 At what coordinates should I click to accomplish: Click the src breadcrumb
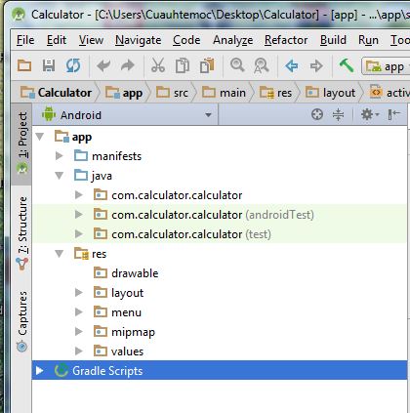172,93
